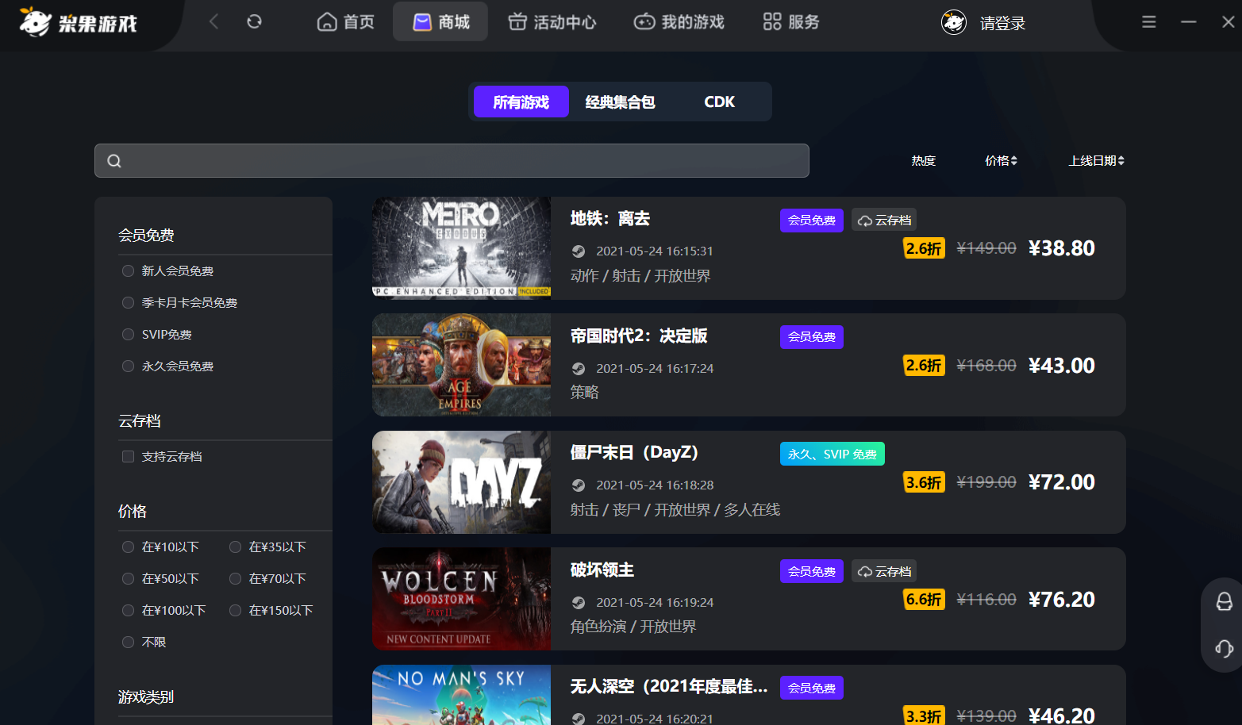Viewport: 1242px width, 725px height.
Task: Open the 地铁：离去 game title
Action: (x=610, y=218)
